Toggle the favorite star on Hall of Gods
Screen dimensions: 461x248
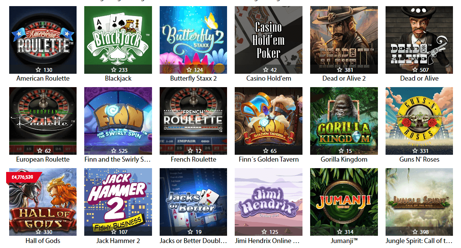click(x=39, y=232)
